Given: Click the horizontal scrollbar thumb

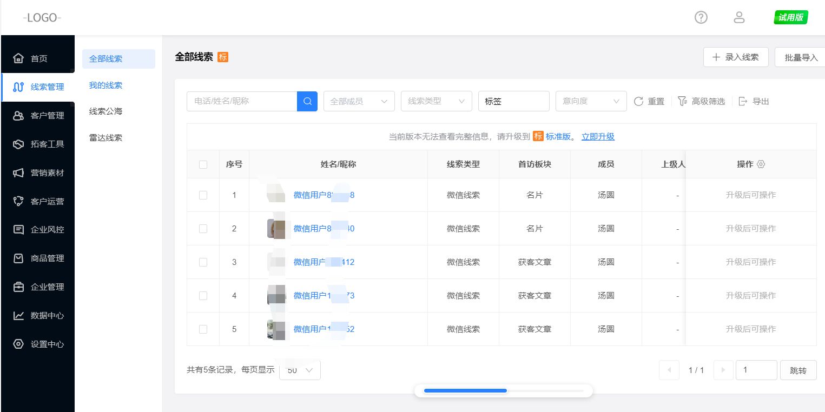Looking at the screenshot, I should pos(465,390).
